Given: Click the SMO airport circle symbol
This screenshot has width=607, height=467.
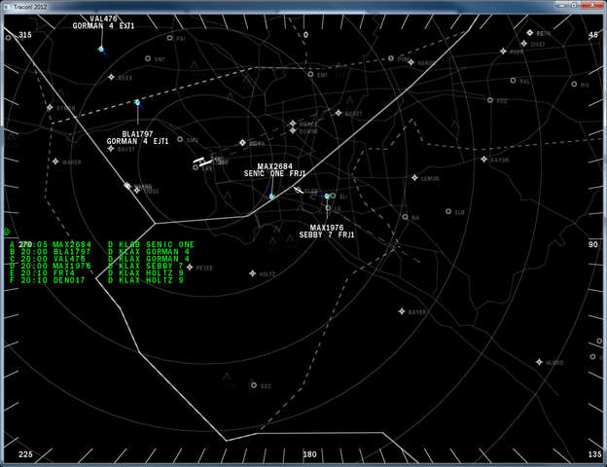Looking at the screenshot, I should 180,139.
